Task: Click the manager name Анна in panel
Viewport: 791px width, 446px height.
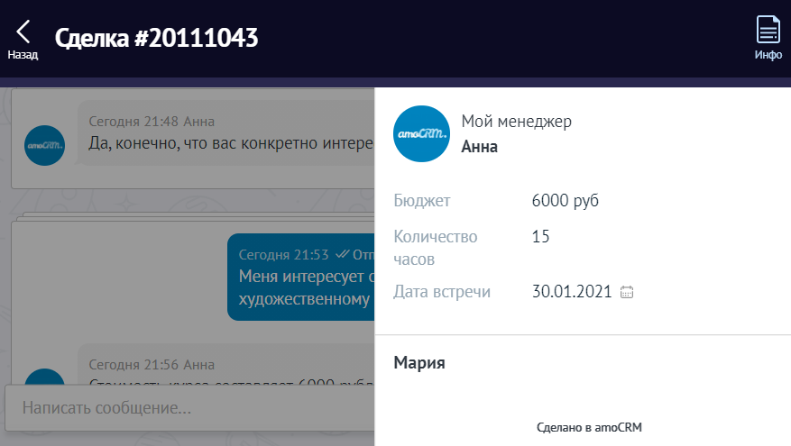Action: click(479, 147)
